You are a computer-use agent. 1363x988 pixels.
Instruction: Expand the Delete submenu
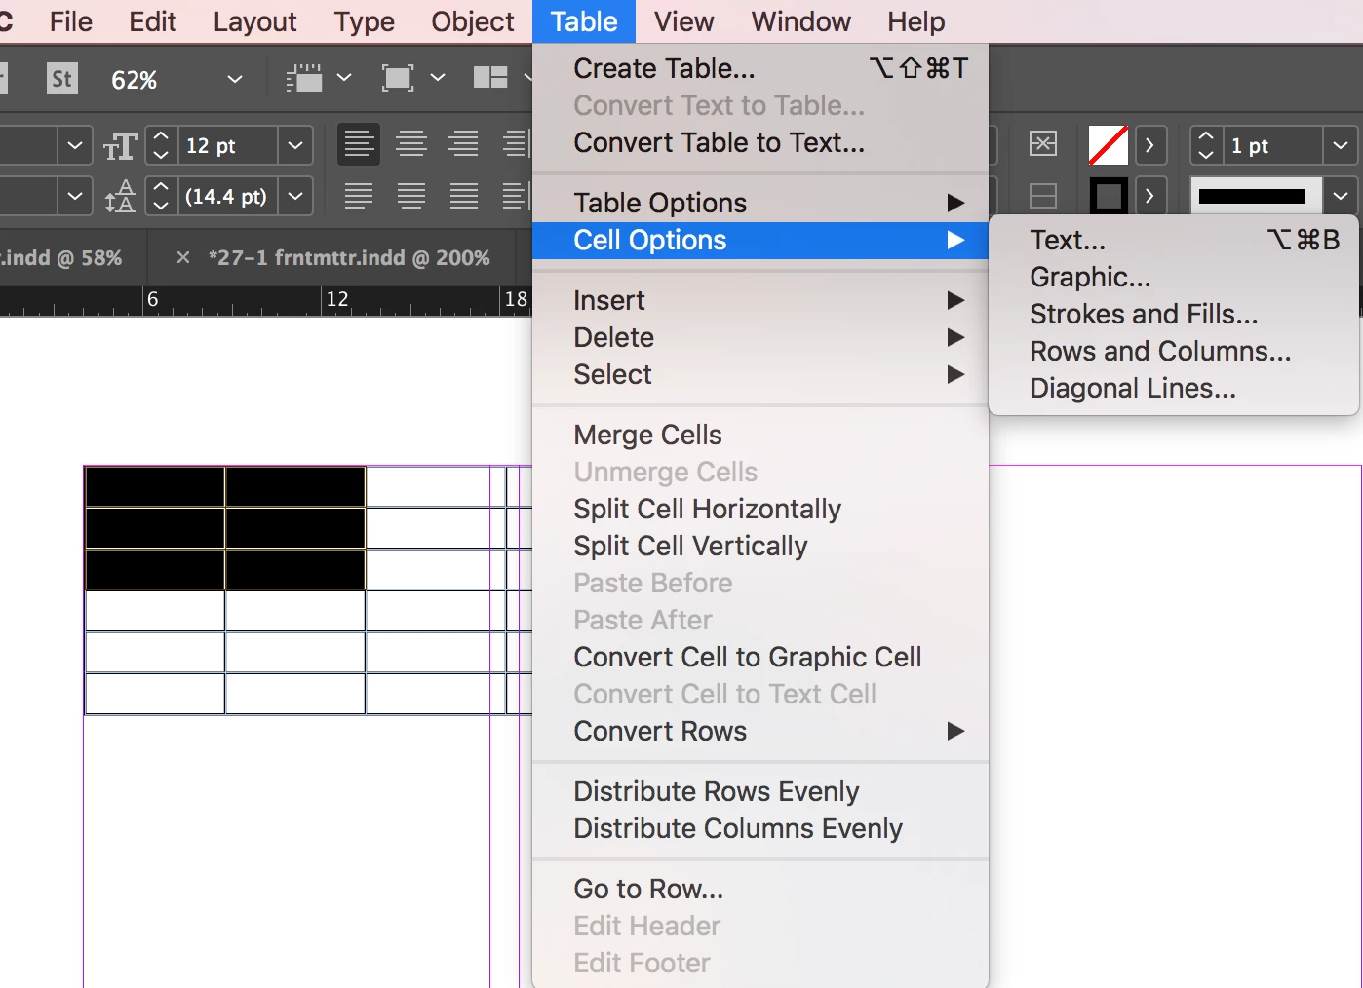point(760,337)
